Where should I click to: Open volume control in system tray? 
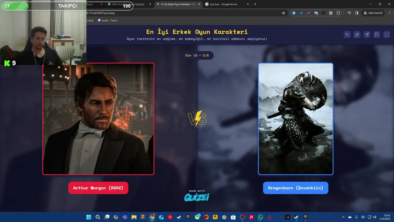tap(375, 217)
